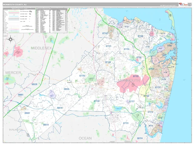Select ZIP code label 07712

tap(158, 87)
